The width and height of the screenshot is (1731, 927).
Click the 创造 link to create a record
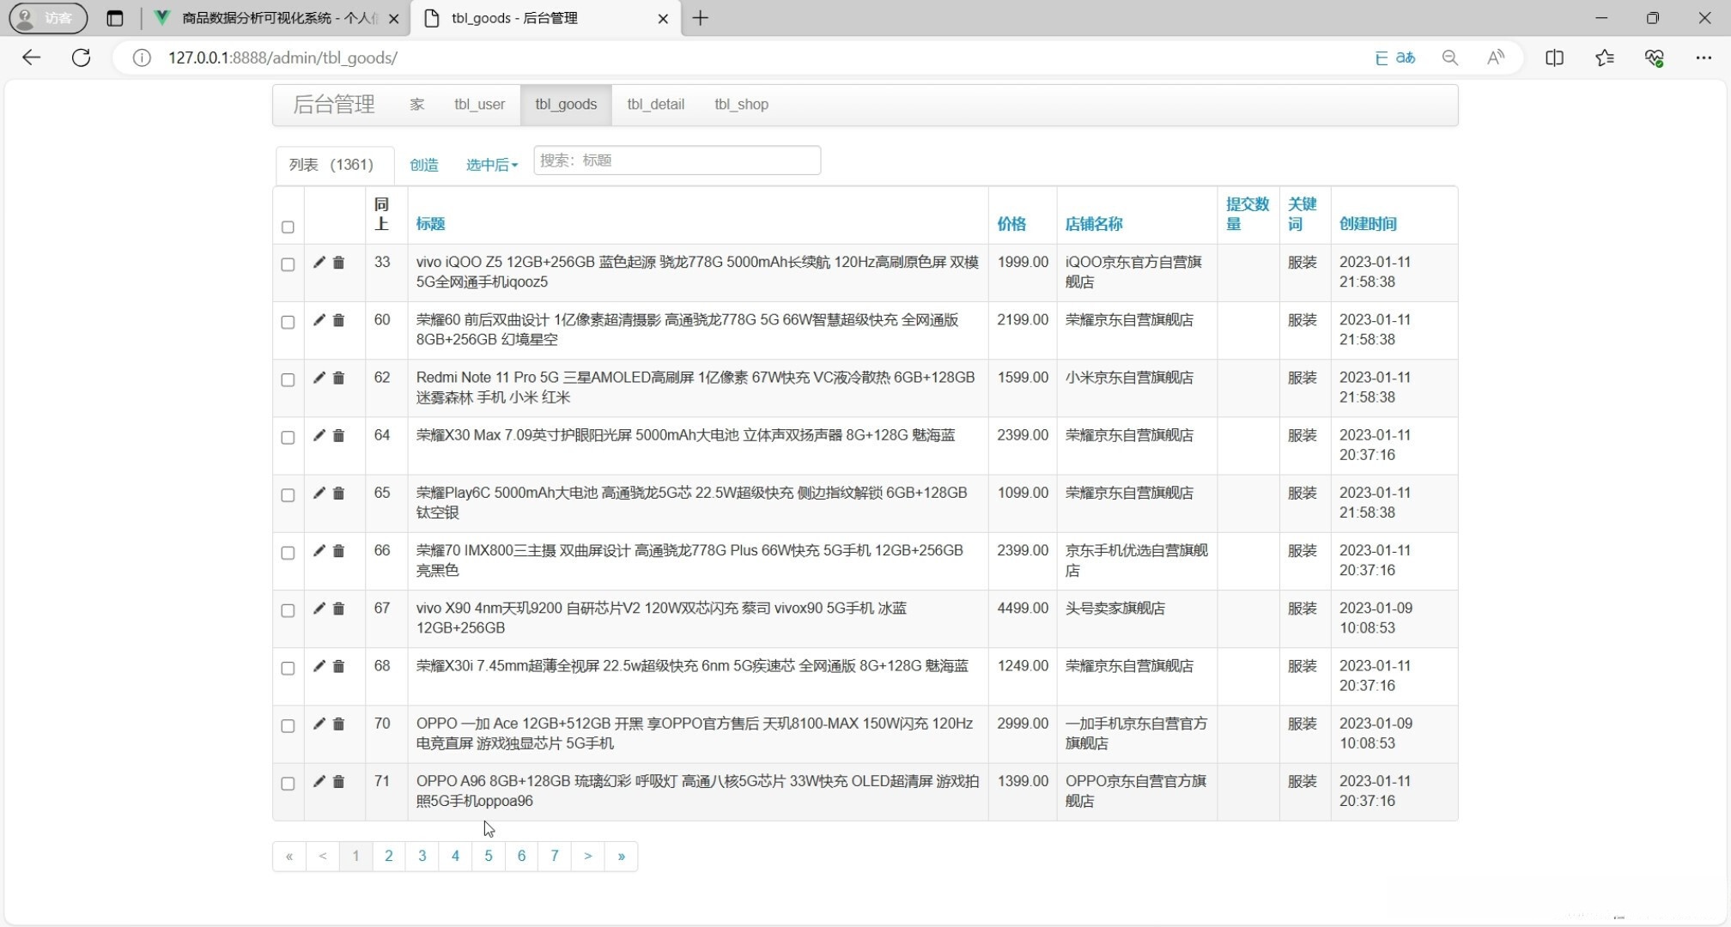coord(424,165)
